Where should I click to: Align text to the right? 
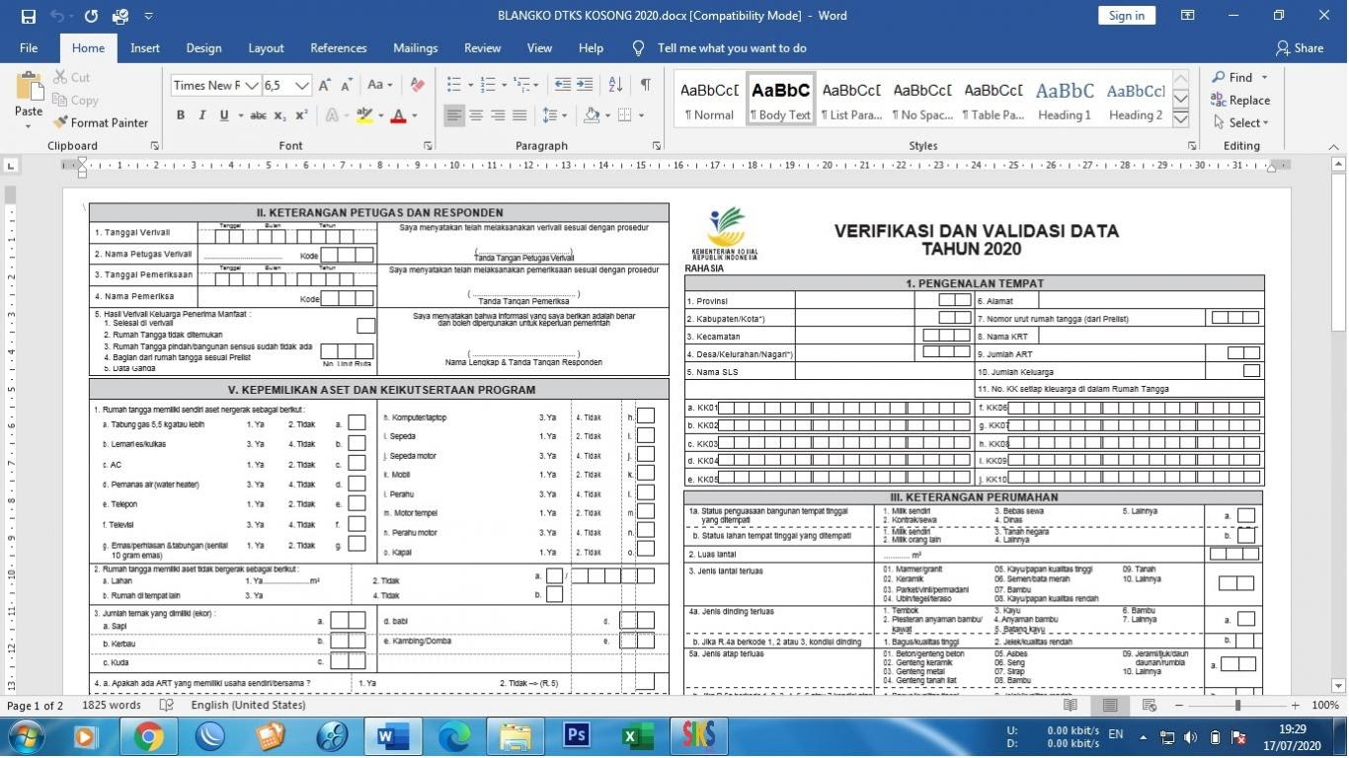[498, 115]
